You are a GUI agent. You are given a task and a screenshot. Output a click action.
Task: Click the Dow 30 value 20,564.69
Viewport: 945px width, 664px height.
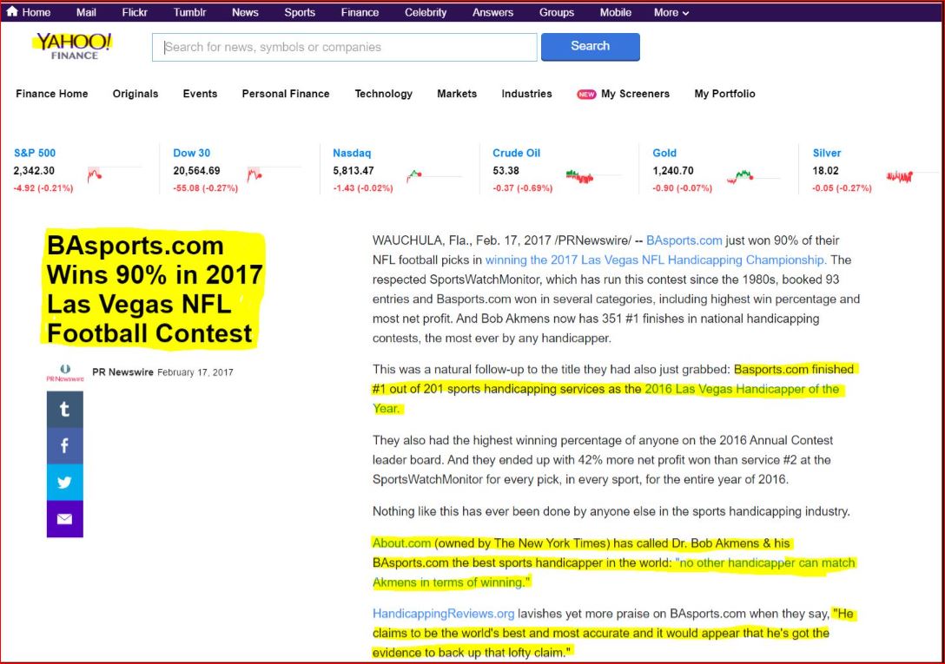pos(196,171)
